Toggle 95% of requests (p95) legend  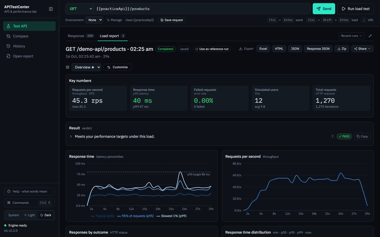pyautogui.click(x=135, y=216)
